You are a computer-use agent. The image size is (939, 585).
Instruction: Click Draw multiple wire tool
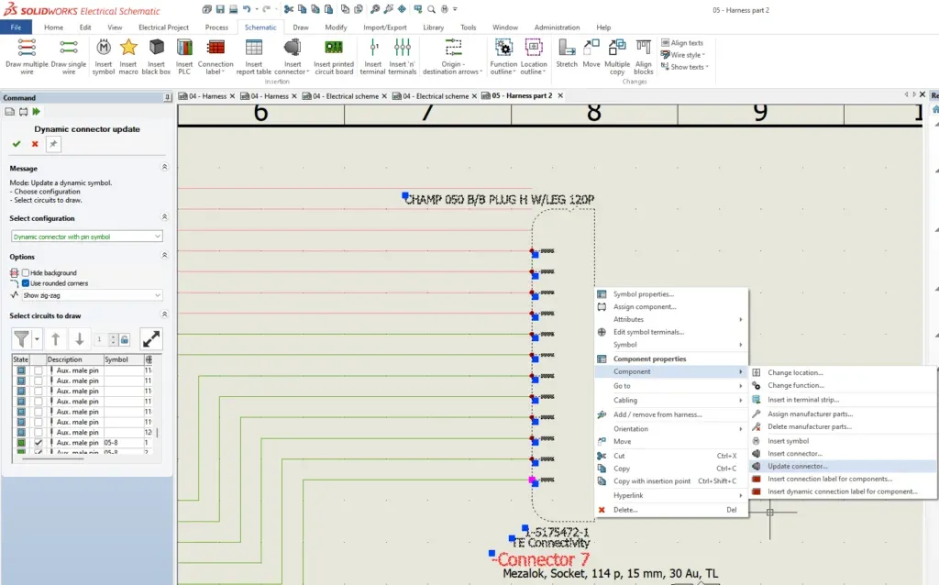pyautogui.click(x=27, y=56)
